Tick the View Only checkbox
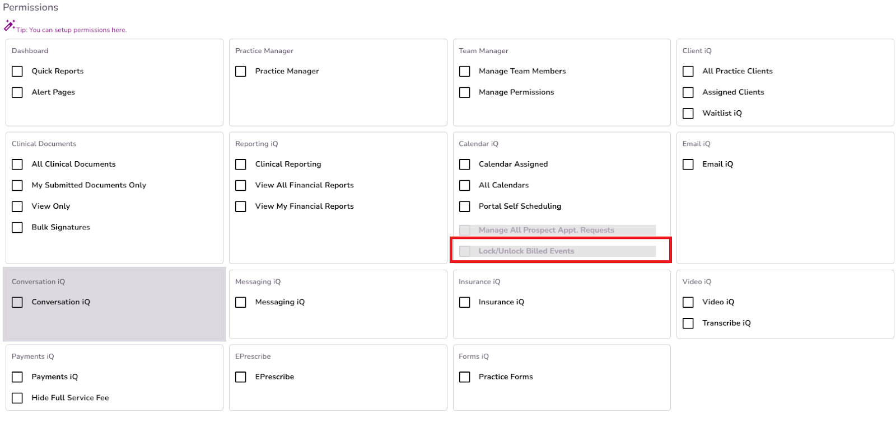The width and height of the screenshot is (896, 423). [17, 206]
